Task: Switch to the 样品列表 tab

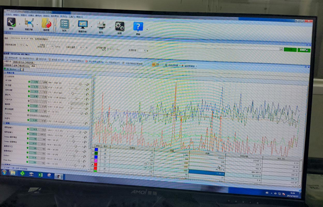Action: click(30, 63)
